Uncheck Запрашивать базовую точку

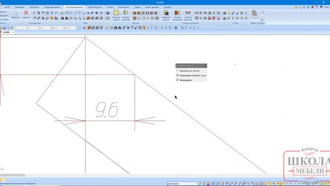pyautogui.click(x=177, y=75)
